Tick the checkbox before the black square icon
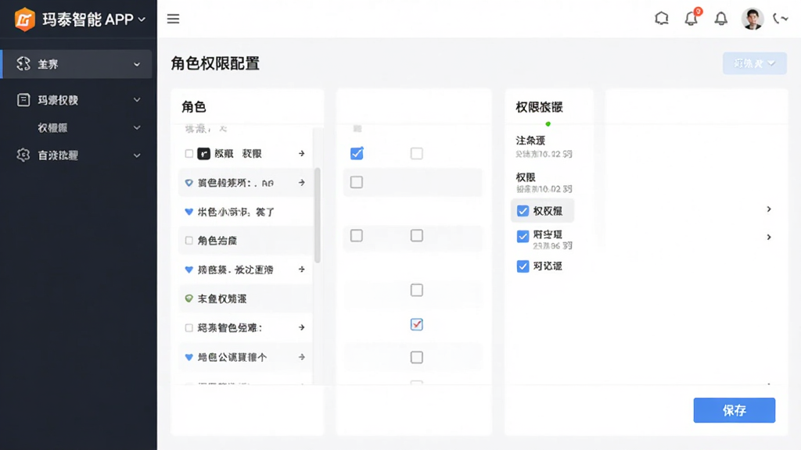Viewport: 801px width, 450px height. point(189,154)
